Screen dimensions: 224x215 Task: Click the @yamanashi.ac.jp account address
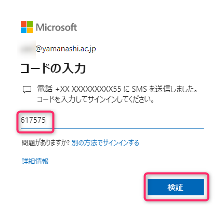[x=65, y=49]
